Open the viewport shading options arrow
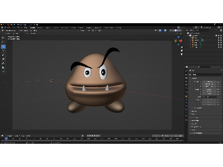Viewport: 223px width, 167px height. tap(182, 31)
